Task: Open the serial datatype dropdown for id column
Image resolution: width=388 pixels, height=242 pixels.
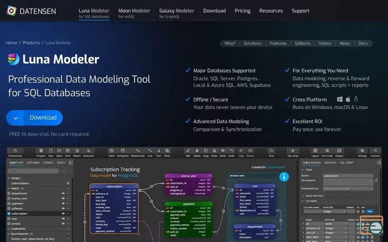Action: pos(336,224)
